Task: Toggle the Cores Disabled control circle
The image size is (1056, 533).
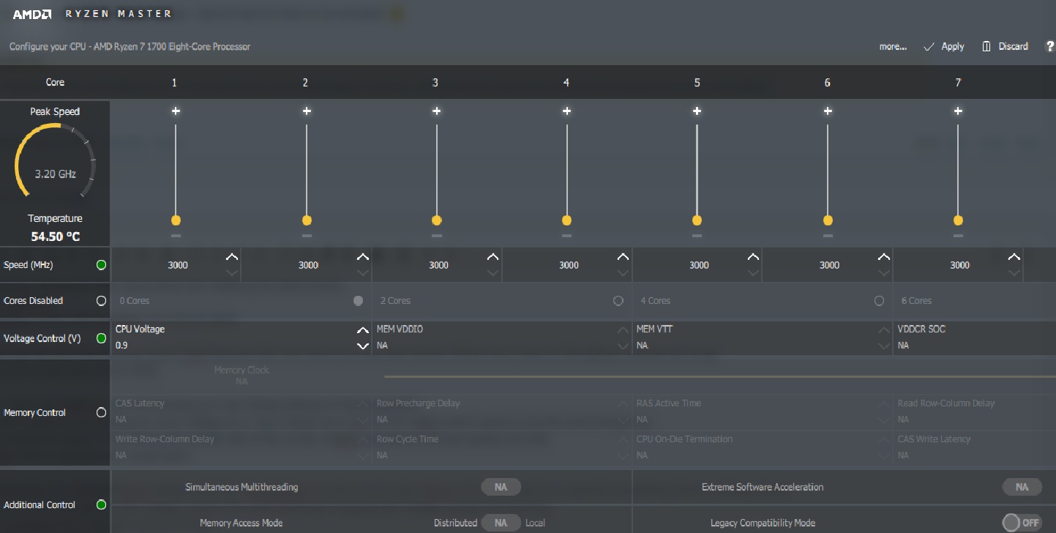Action: coord(101,300)
